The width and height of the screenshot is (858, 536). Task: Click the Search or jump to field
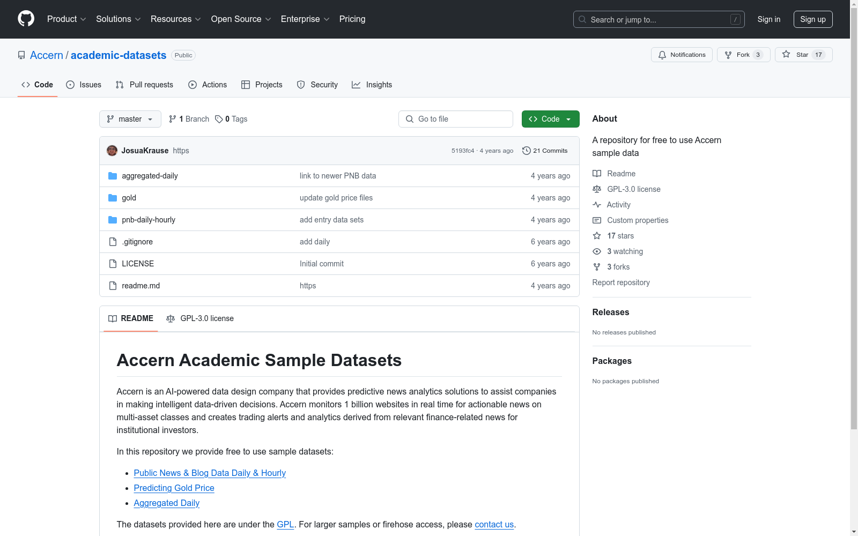click(x=659, y=19)
